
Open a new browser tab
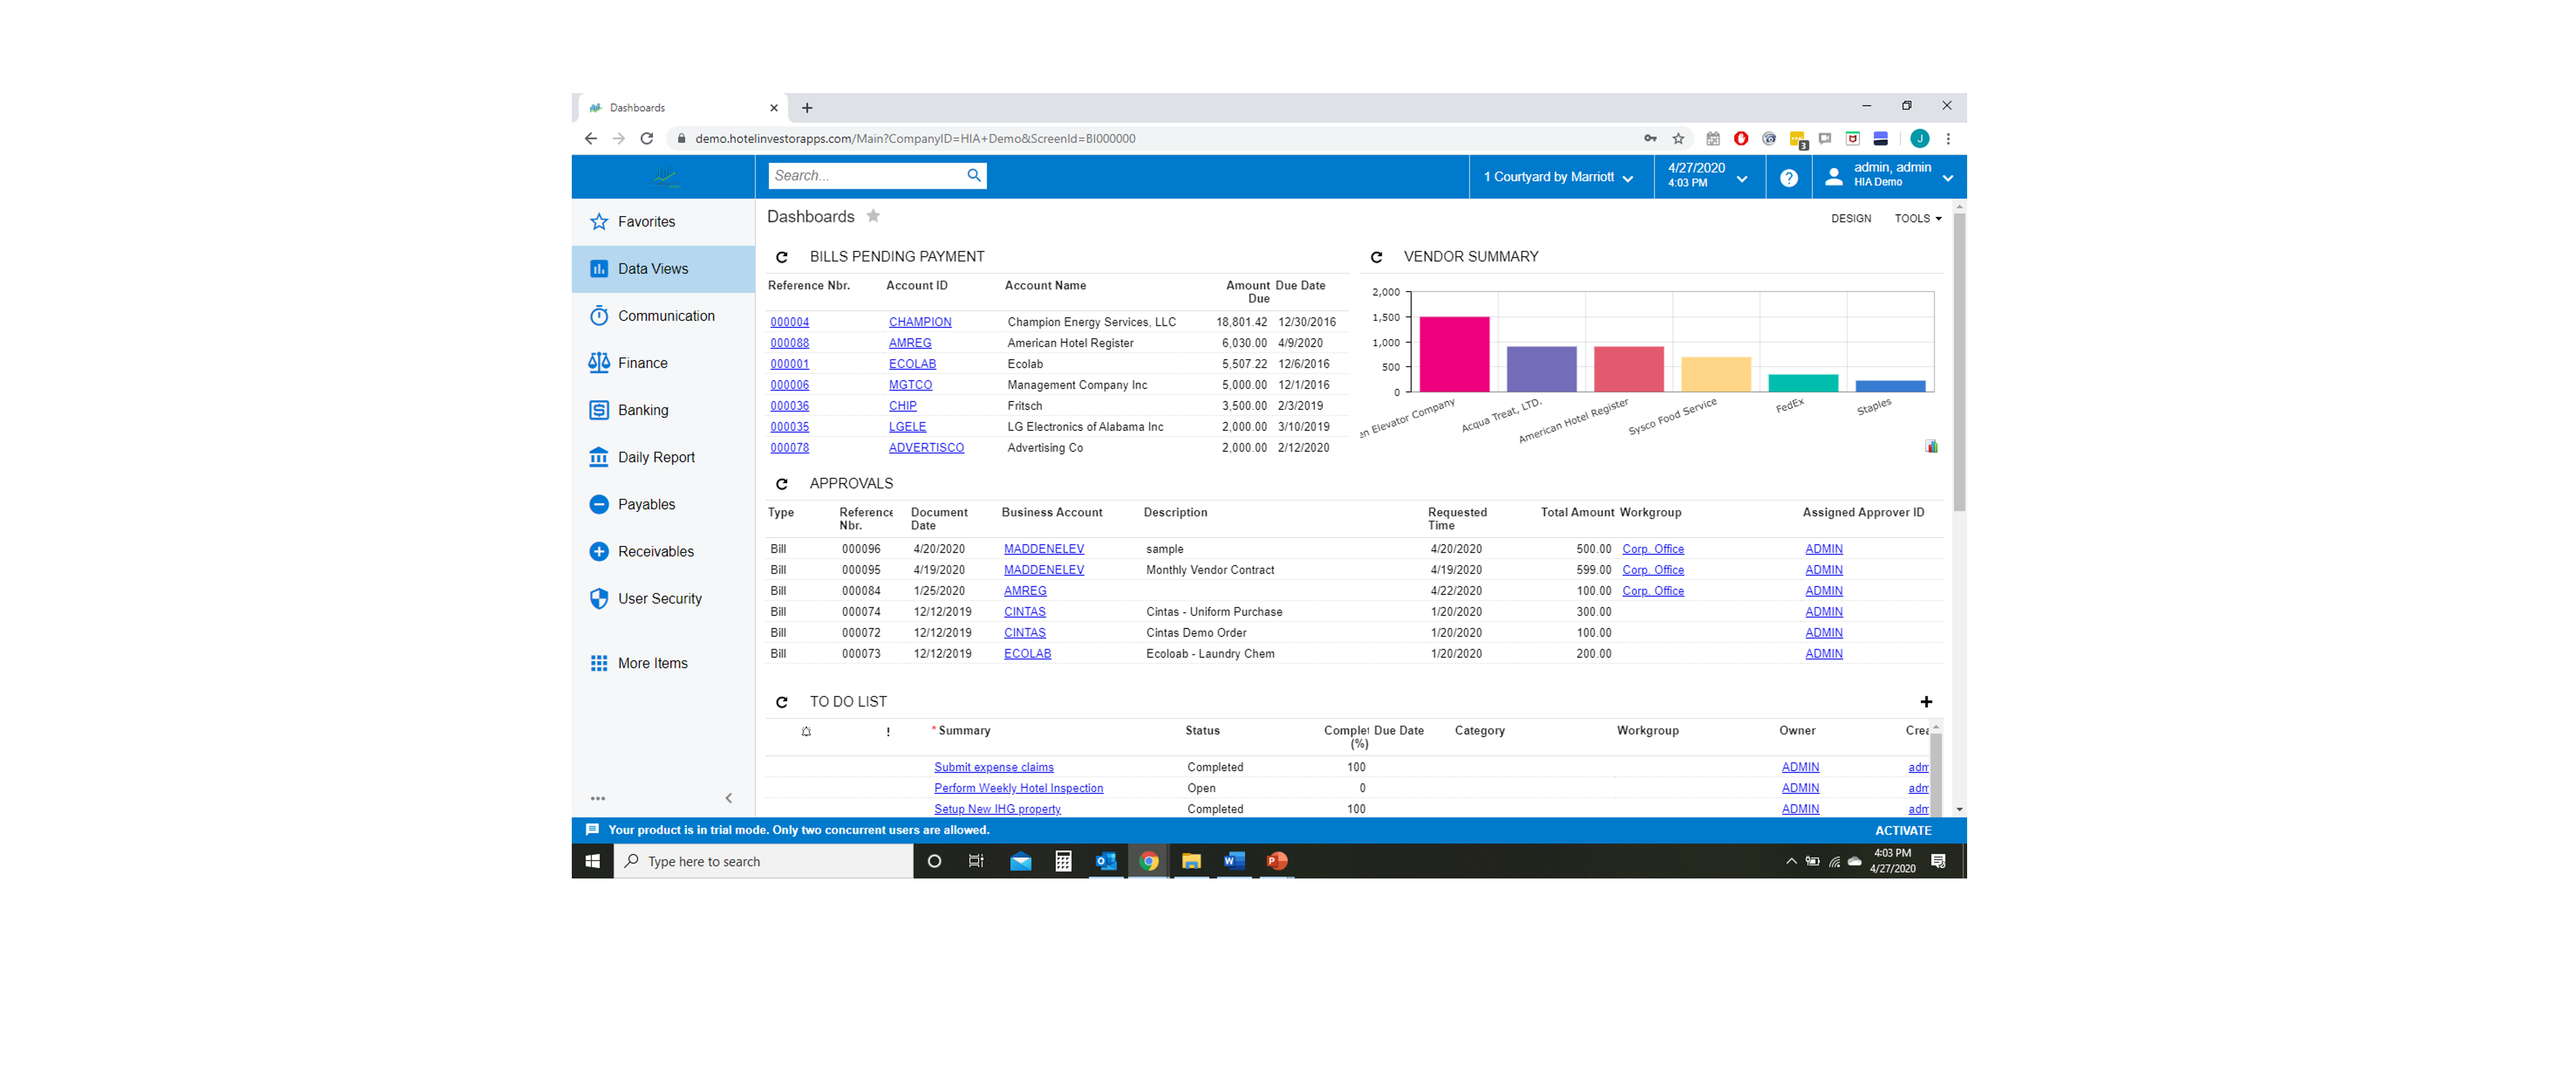tap(807, 108)
